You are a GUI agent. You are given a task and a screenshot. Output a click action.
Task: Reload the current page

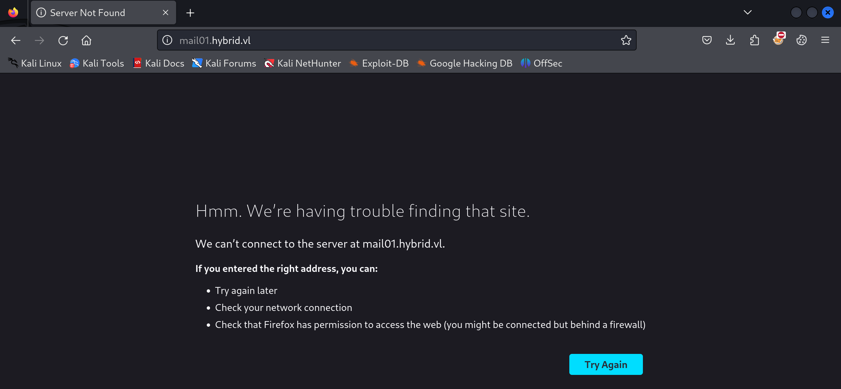pyautogui.click(x=63, y=40)
